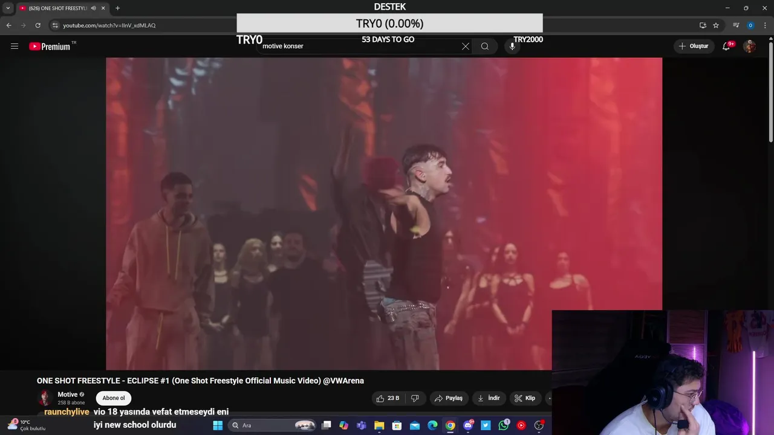Close the ONE SHOT FREESTYLE tab
This screenshot has width=774, height=435.
[103, 8]
